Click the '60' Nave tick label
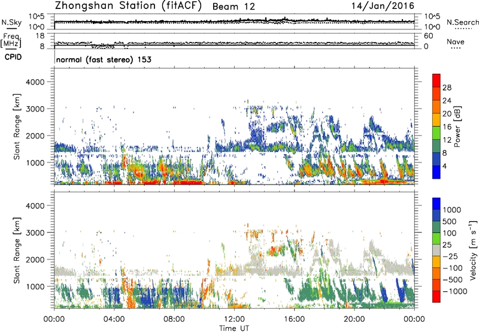 [x=428, y=36]
